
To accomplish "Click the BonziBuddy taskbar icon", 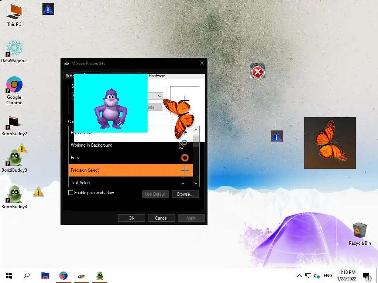I will pos(100,276).
